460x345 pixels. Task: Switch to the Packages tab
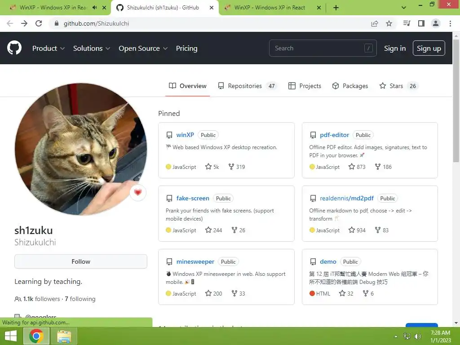point(350,86)
